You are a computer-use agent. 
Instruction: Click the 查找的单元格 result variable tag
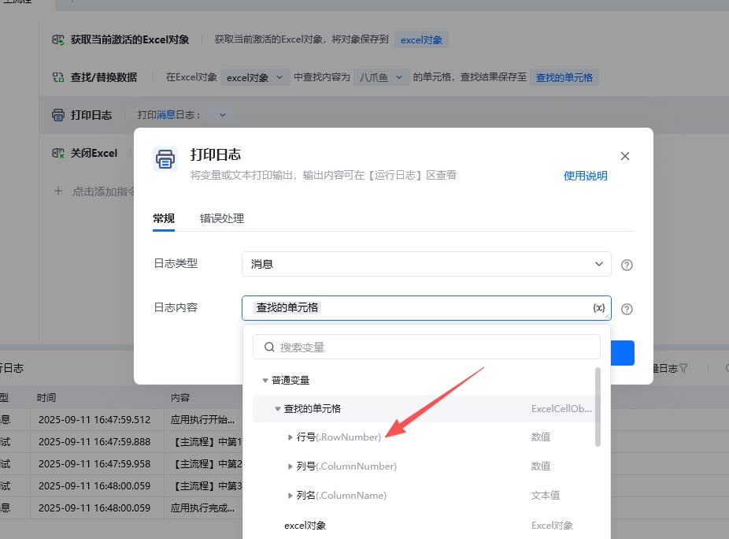(564, 78)
